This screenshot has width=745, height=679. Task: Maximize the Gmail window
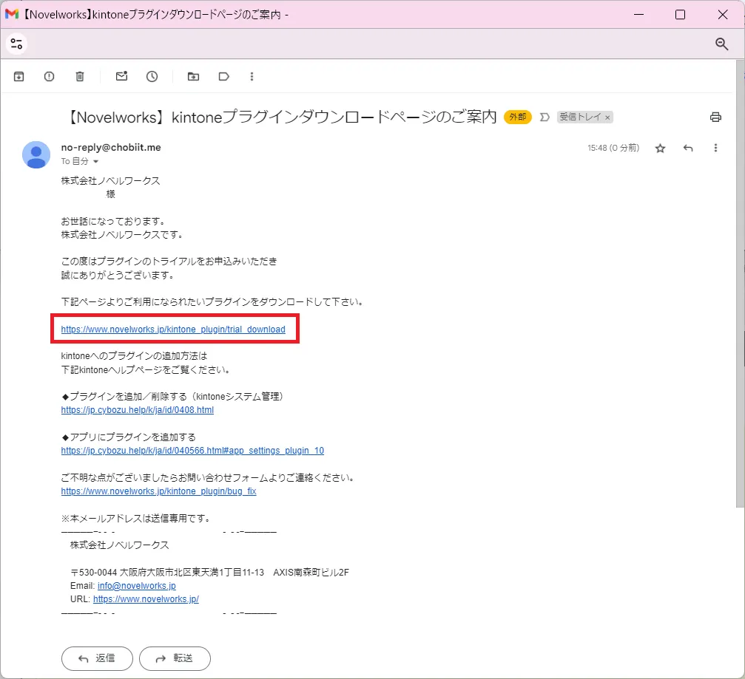(680, 14)
